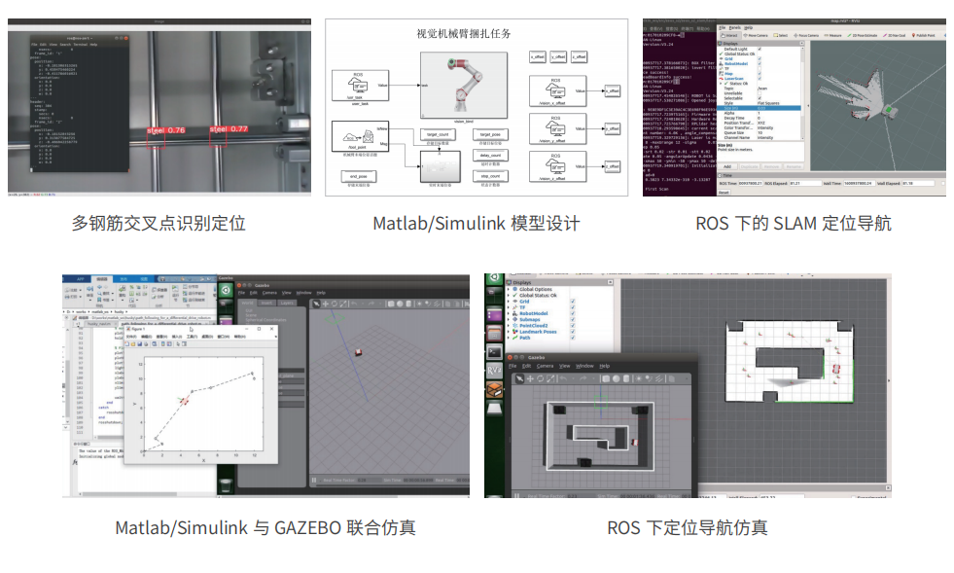Activate the Interact tool in the SLAM RViz toolbar

coord(729,35)
